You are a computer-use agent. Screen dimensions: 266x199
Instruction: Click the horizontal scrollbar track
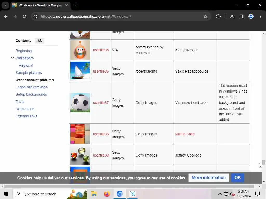(x=129, y=187)
